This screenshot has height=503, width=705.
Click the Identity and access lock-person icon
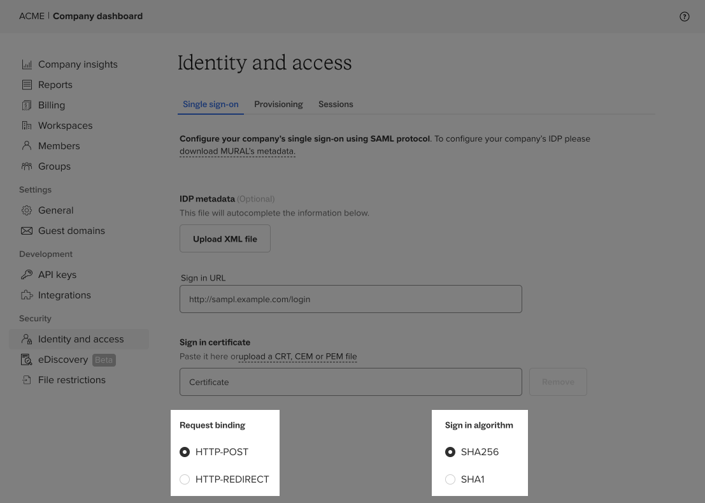[27, 339]
